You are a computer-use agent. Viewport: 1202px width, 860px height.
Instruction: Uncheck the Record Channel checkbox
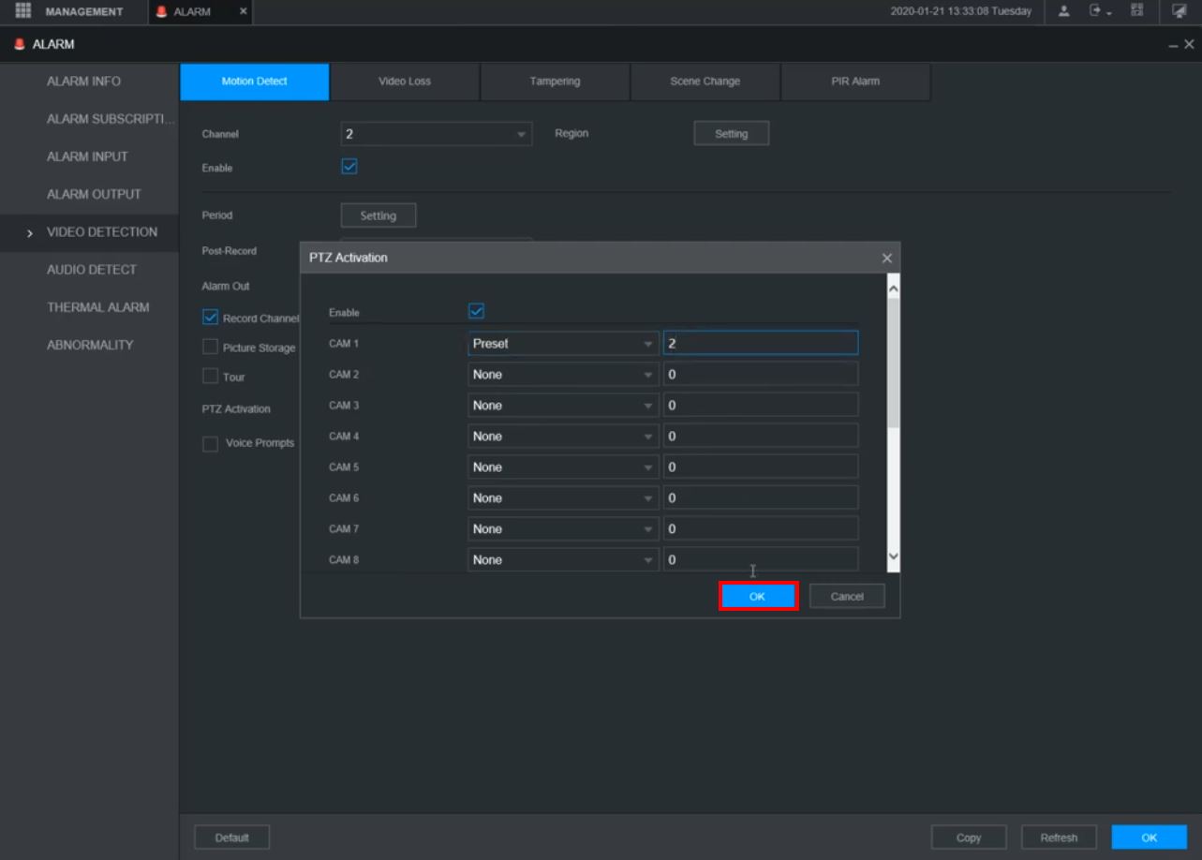tap(211, 318)
